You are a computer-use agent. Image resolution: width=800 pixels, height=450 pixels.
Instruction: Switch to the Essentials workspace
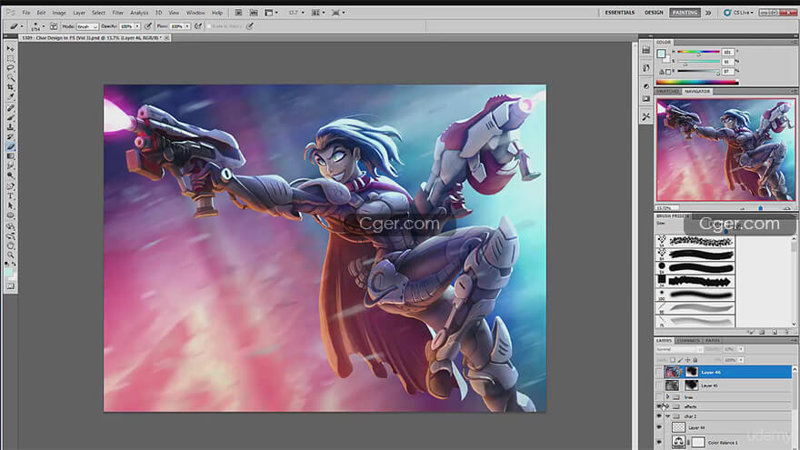[619, 12]
